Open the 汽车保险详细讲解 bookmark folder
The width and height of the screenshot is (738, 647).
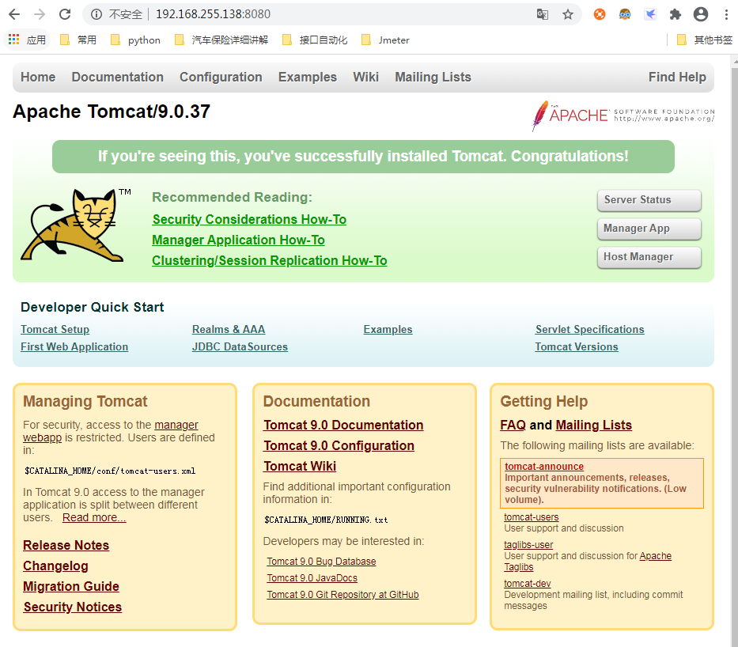tap(221, 40)
